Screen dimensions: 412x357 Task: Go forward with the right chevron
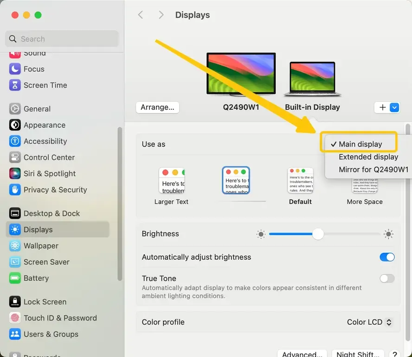[x=161, y=15]
